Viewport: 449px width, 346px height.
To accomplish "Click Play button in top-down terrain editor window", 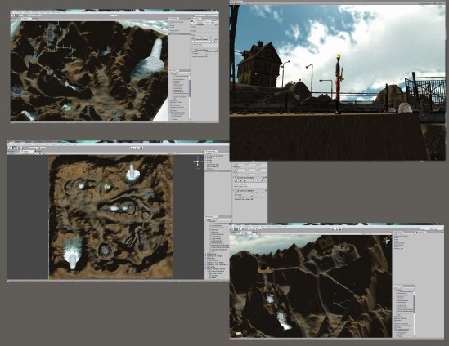I will click(132, 148).
